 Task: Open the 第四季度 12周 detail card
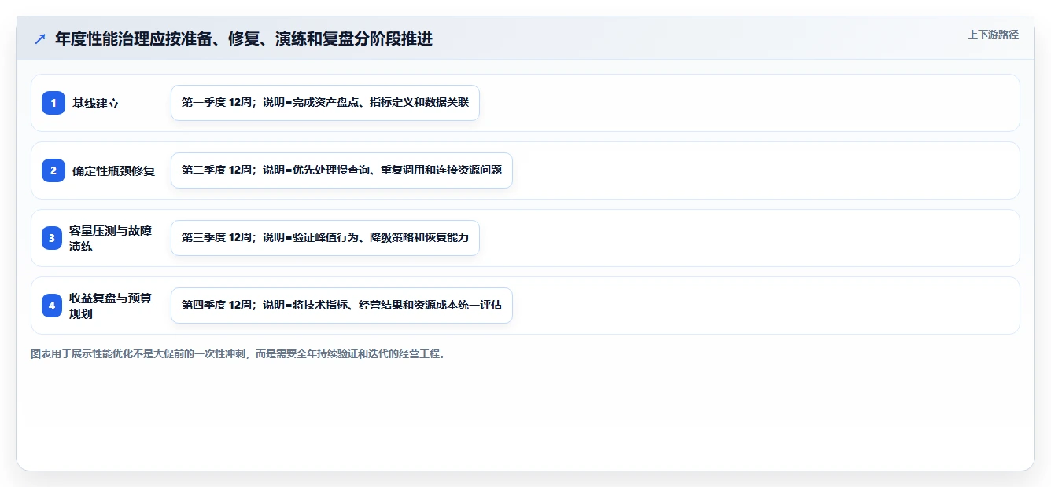[x=341, y=306]
